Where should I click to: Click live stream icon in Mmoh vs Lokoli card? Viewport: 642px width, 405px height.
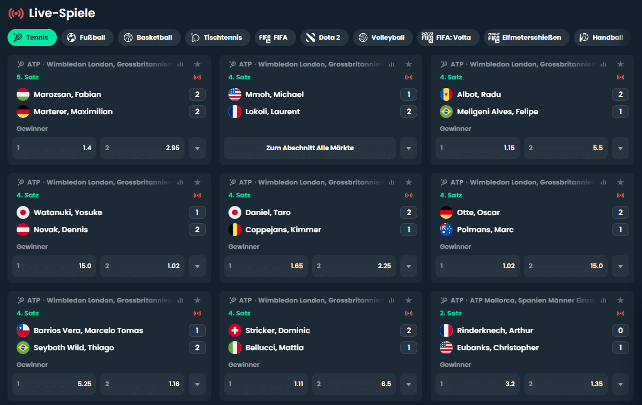[409, 77]
